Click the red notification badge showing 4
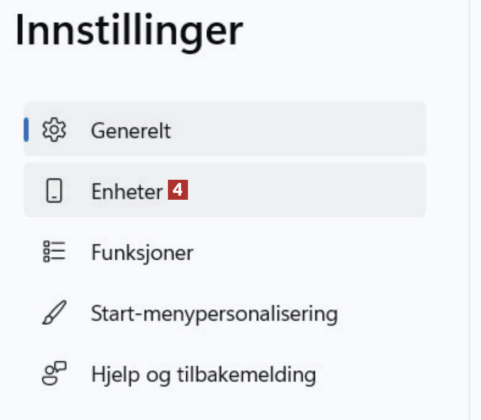 pos(178,190)
